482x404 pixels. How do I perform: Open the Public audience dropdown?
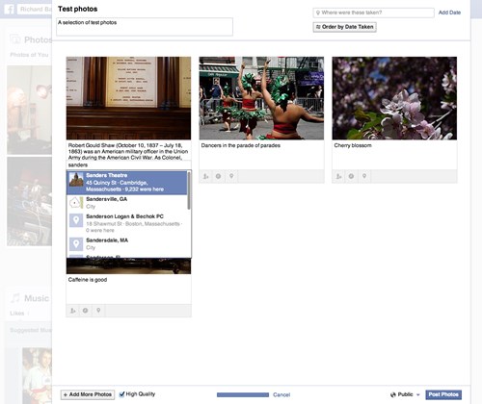pos(405,394)
